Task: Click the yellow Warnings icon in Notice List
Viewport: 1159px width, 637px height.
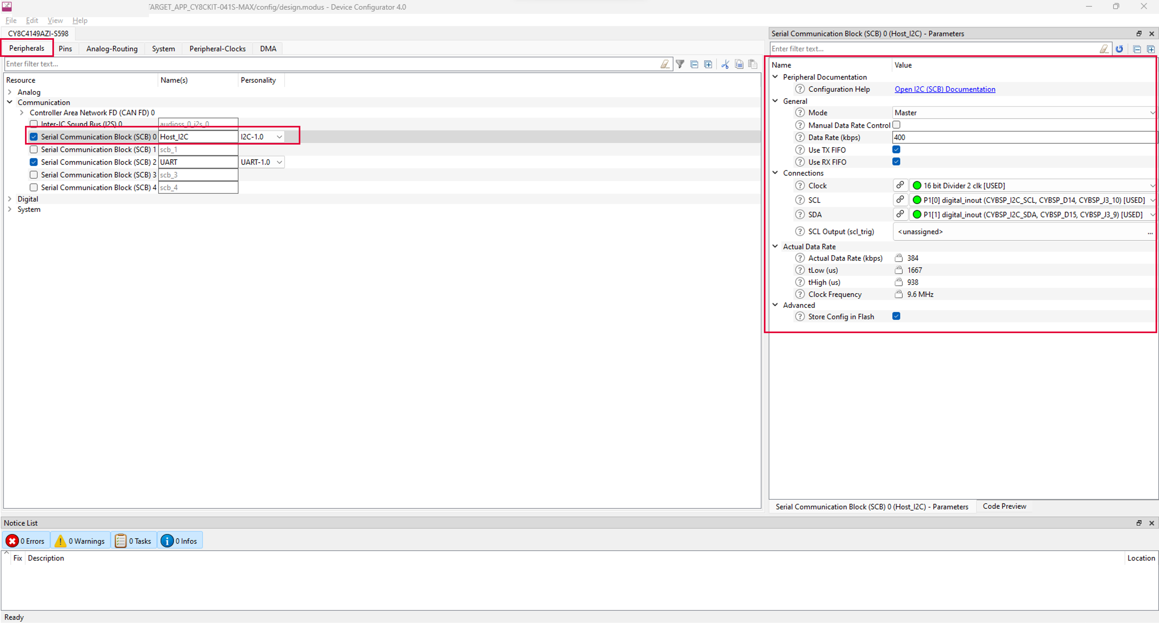Action: click(60, 541)
